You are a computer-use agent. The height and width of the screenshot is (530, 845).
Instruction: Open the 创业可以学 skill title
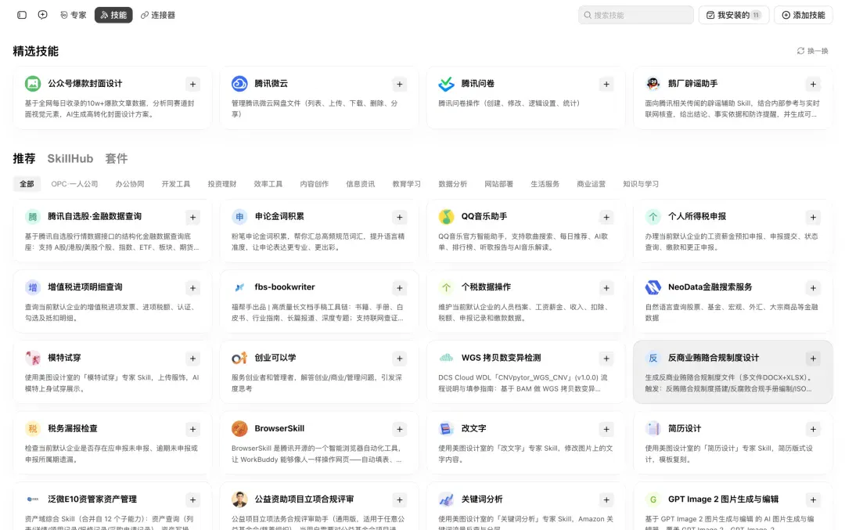275,358
